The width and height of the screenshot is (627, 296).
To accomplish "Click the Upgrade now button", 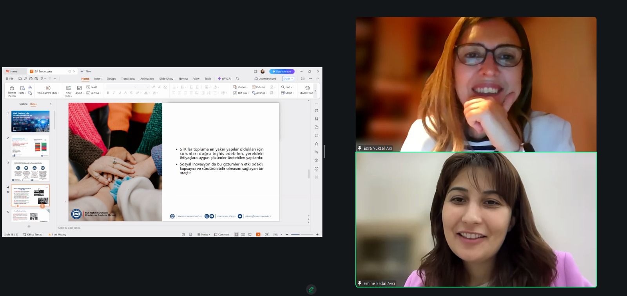I will pyautogui.click(x=282, y=72).
